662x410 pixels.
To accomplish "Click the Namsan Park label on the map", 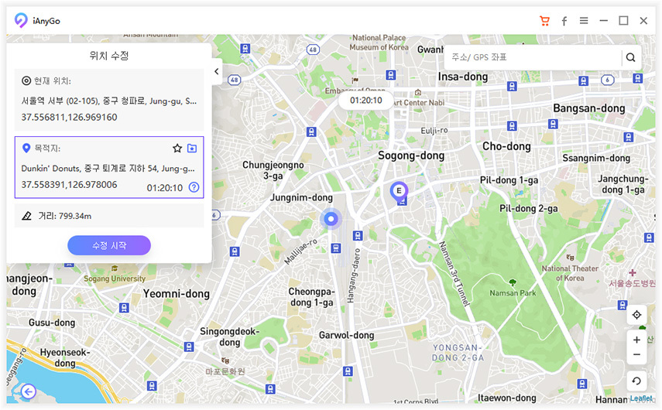I will [513, 292].
